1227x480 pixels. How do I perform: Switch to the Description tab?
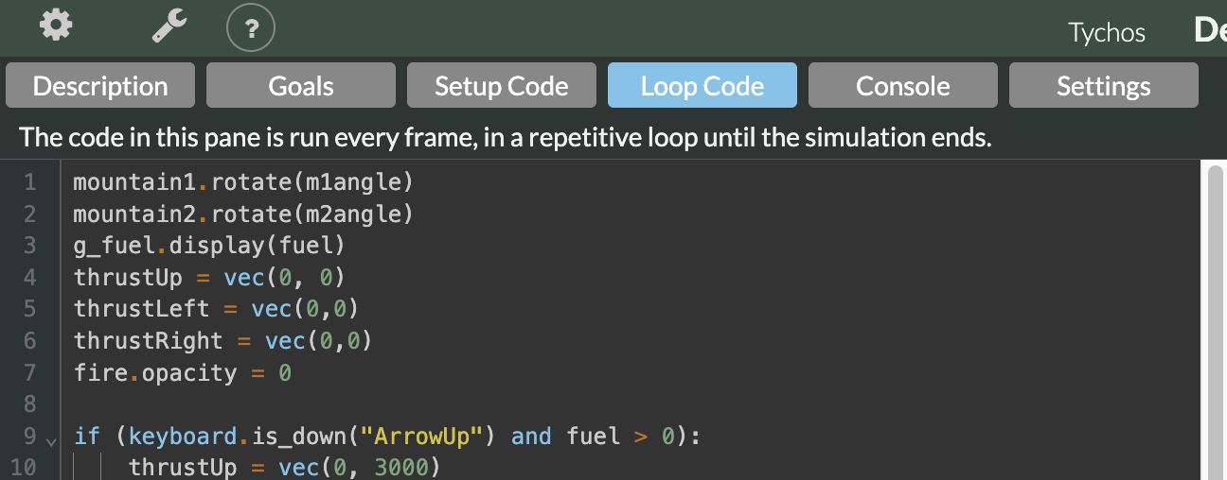pos(100,86)
